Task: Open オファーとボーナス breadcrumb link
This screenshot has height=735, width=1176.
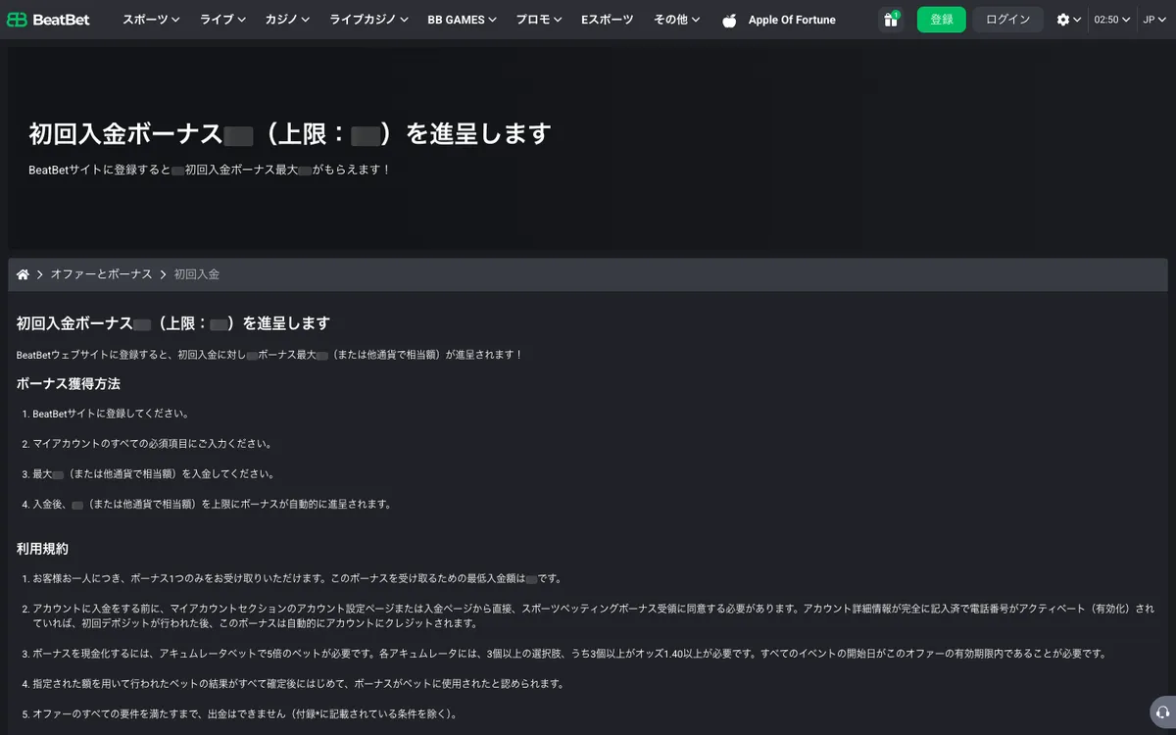Action: tap(101, 274)
